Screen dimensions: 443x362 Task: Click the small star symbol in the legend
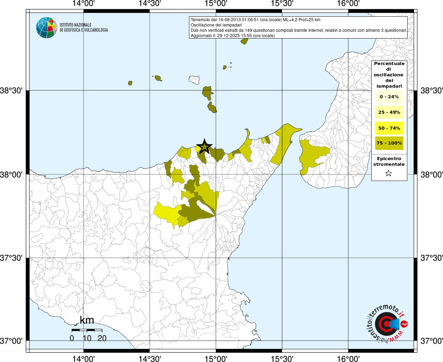click(389, 173)
